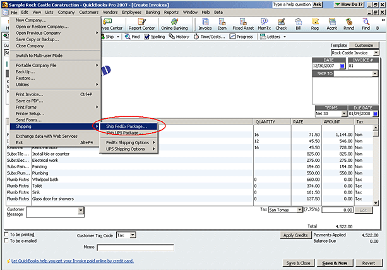387x270 pixels.
Task: Click the Check toolbar icon
Action: click(x=281, y=24)
